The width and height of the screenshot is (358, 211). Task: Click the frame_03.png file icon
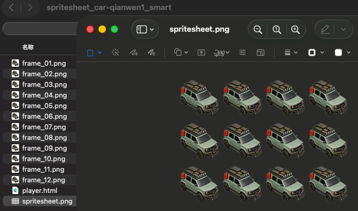coord(15,84)
